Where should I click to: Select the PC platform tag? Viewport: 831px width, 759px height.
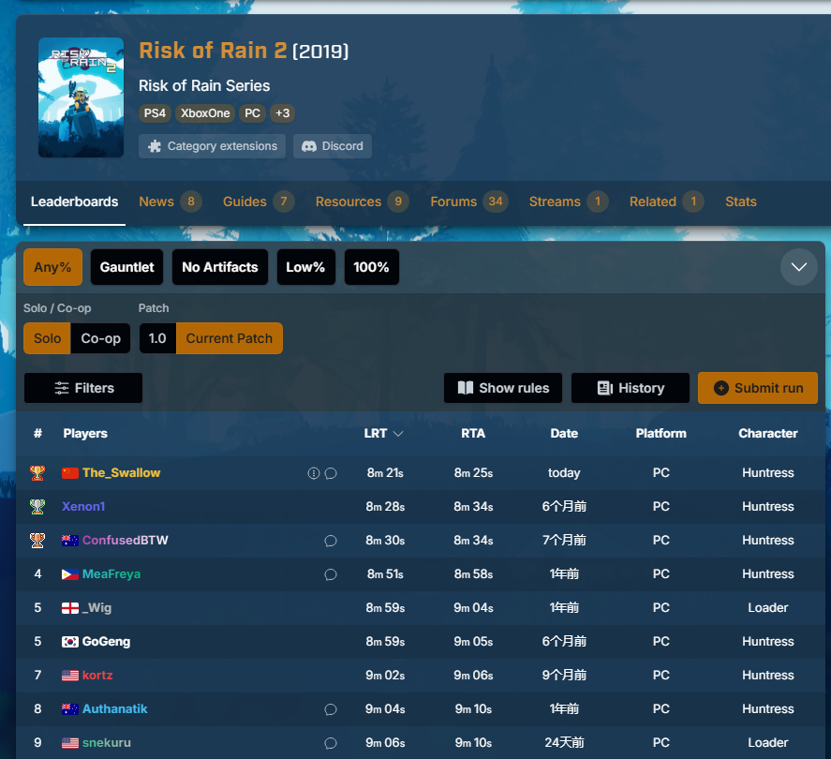pos(252,113)
